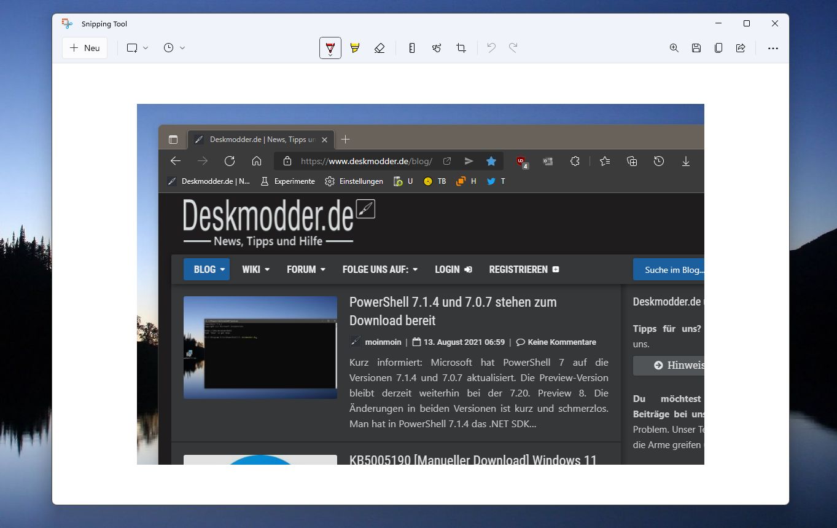The width and height of the screenshot is (837, 528).
Task: Click the Favorites star-list icon in the browser toolbar
Action: (x=605, y=161)
